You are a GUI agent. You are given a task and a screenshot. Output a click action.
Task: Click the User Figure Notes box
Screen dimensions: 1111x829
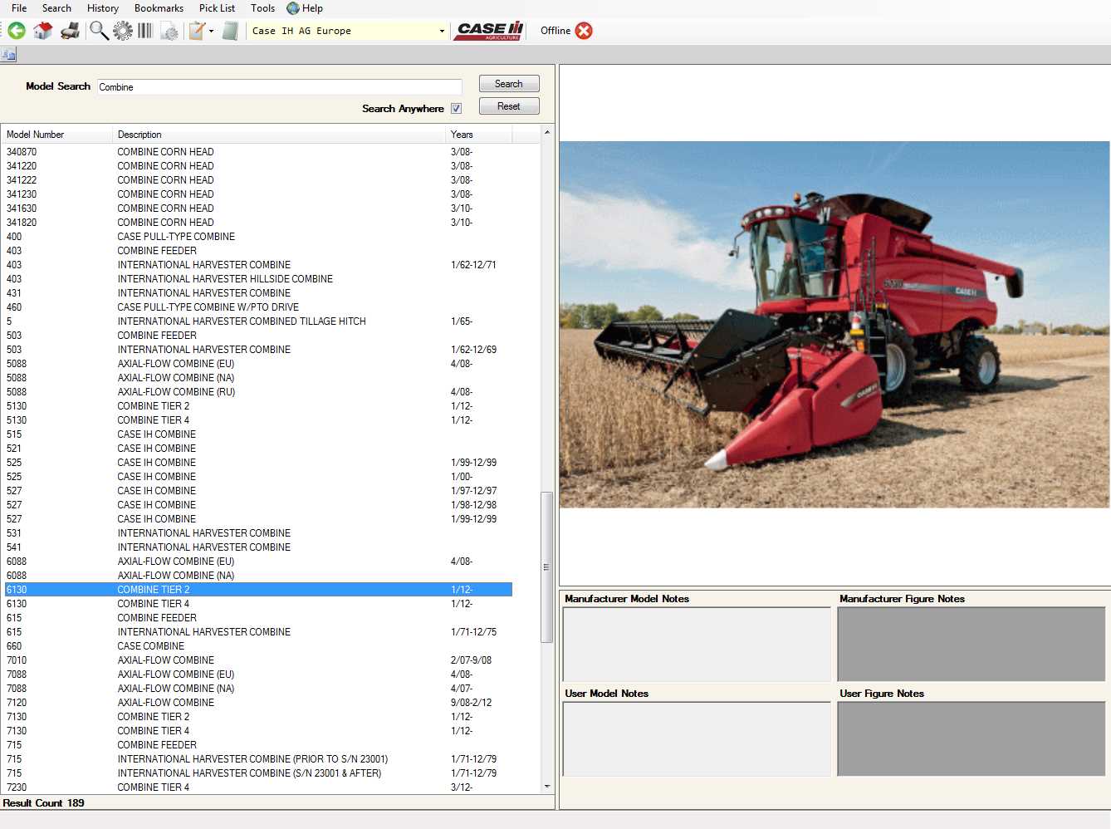pyautogui.click(x=972, y=739)
